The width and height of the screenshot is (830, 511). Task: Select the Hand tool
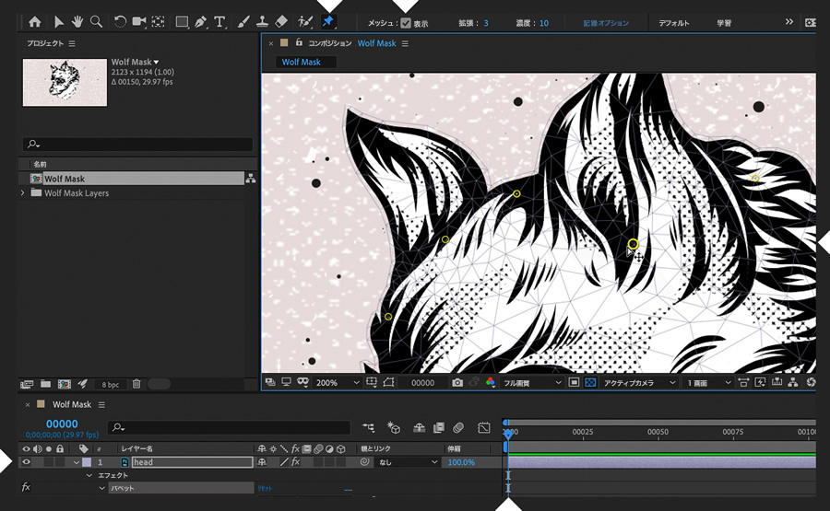[x=78, y=21]
